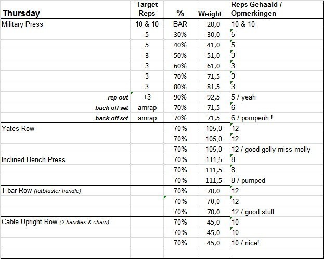Click the '8 / pumped' remark cell

click(x=248, y=180)
